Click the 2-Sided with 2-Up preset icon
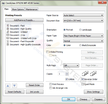The image size is (108, 104). coord(8,38)
